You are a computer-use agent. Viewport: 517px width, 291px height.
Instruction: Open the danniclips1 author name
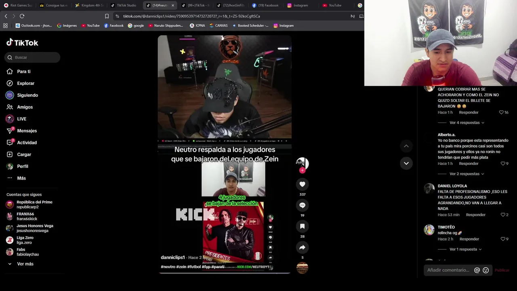[173, 257]
